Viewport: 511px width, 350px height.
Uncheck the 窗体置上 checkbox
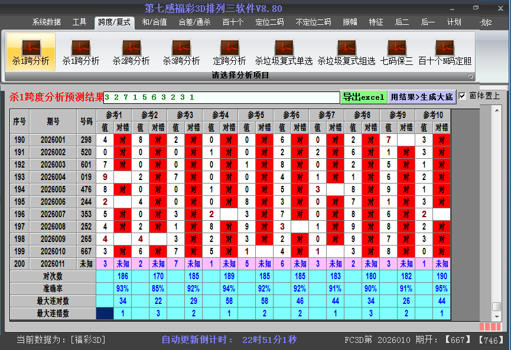(x=463, y=96)
